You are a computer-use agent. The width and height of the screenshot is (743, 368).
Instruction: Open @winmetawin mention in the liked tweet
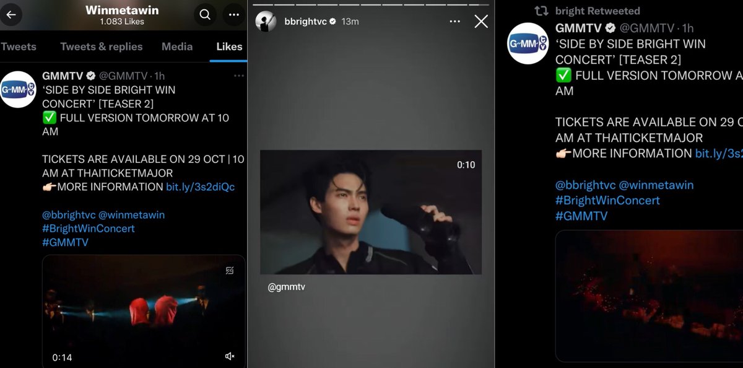tap(131, 215)
